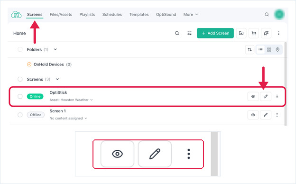Open the Schedules tab
Viewport: 296px width, 184px height.
(112, 15)
